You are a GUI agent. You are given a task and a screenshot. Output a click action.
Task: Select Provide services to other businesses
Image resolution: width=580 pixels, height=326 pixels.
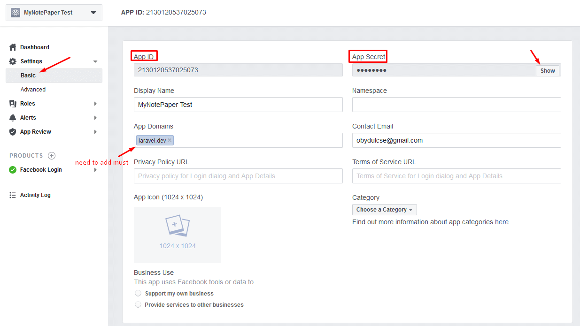[x=138, y=304]
